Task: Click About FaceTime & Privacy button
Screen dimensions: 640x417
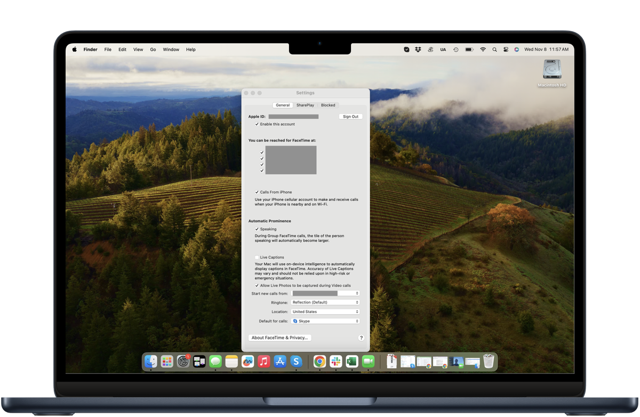Action: [279, 337]
